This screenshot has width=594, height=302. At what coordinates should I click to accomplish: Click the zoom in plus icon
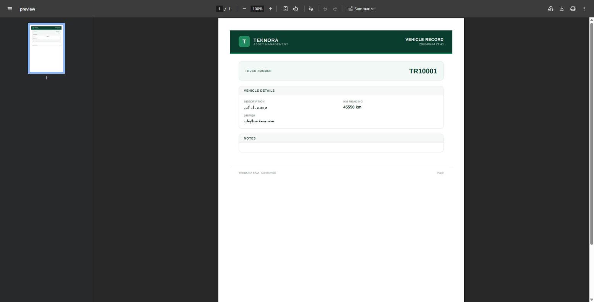pos(270,9)
